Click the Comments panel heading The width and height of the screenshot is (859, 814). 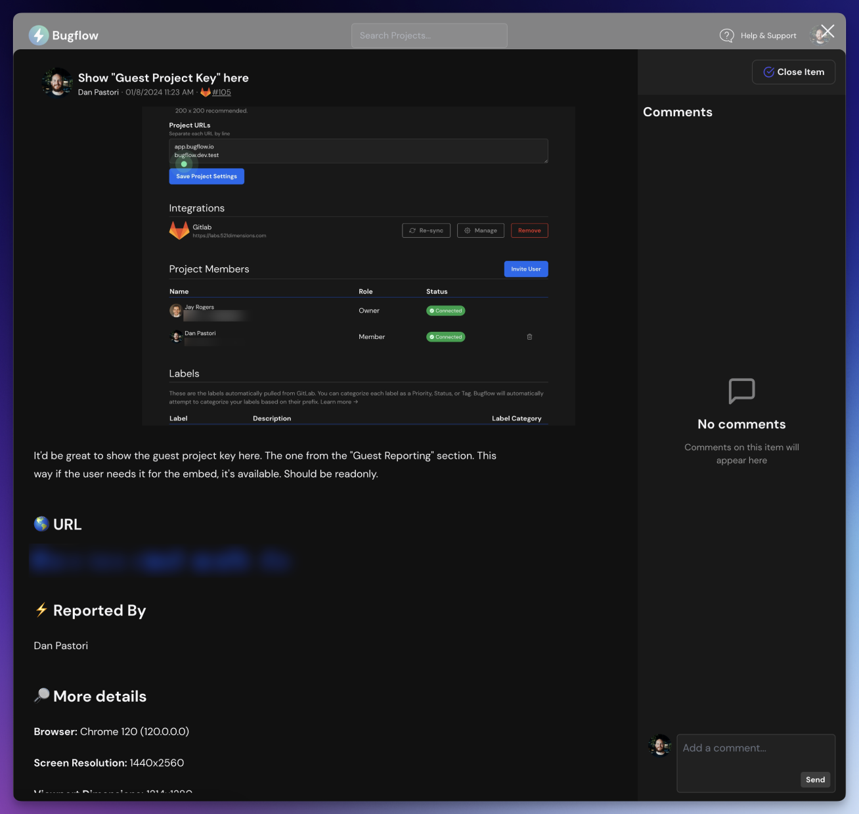(x=678, y=112)
